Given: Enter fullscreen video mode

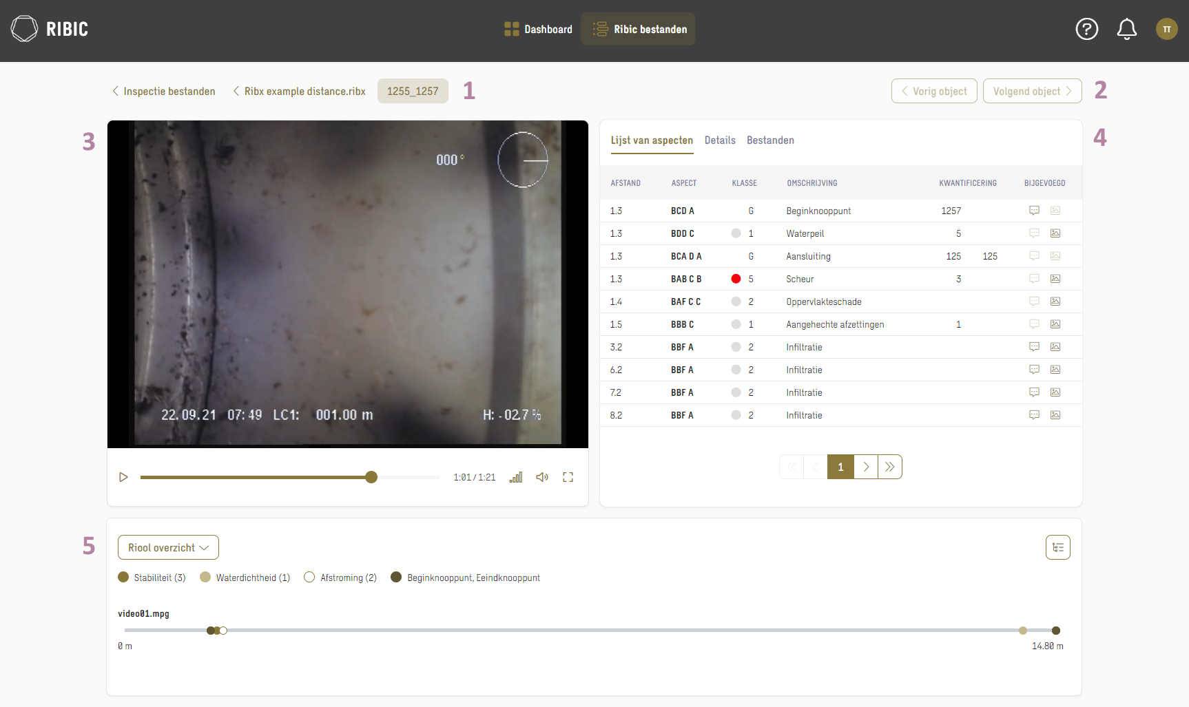Looking at the screenshot, I should [568, 477].
